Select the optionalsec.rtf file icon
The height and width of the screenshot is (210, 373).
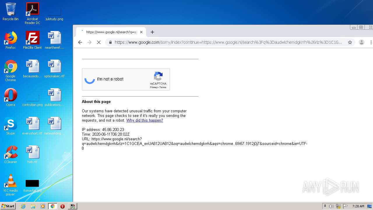[54, 69]
